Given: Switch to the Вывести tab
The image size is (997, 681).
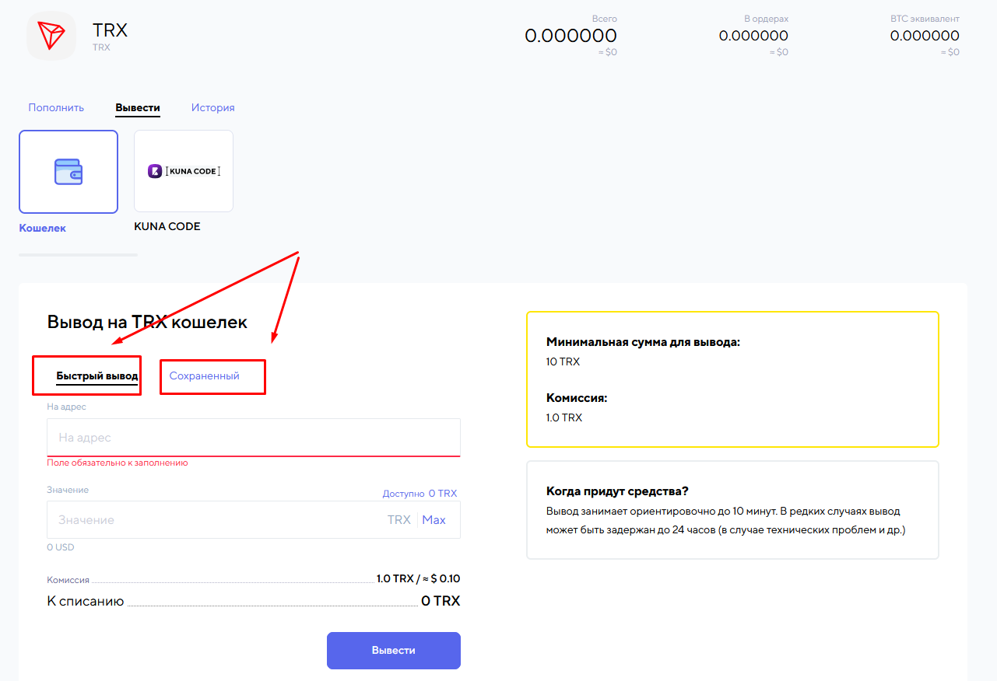Looking at the screenshot, I should [x=138, y=108].
